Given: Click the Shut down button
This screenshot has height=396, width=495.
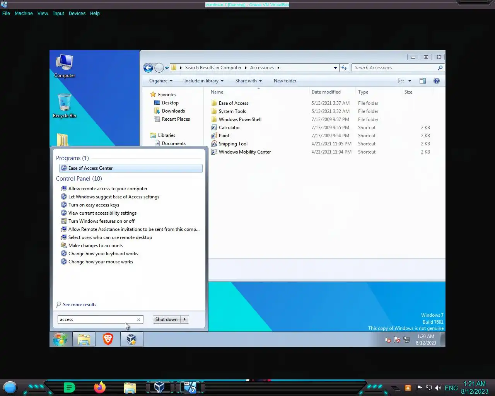Looking at the screenshot, I should coord(167,319).
